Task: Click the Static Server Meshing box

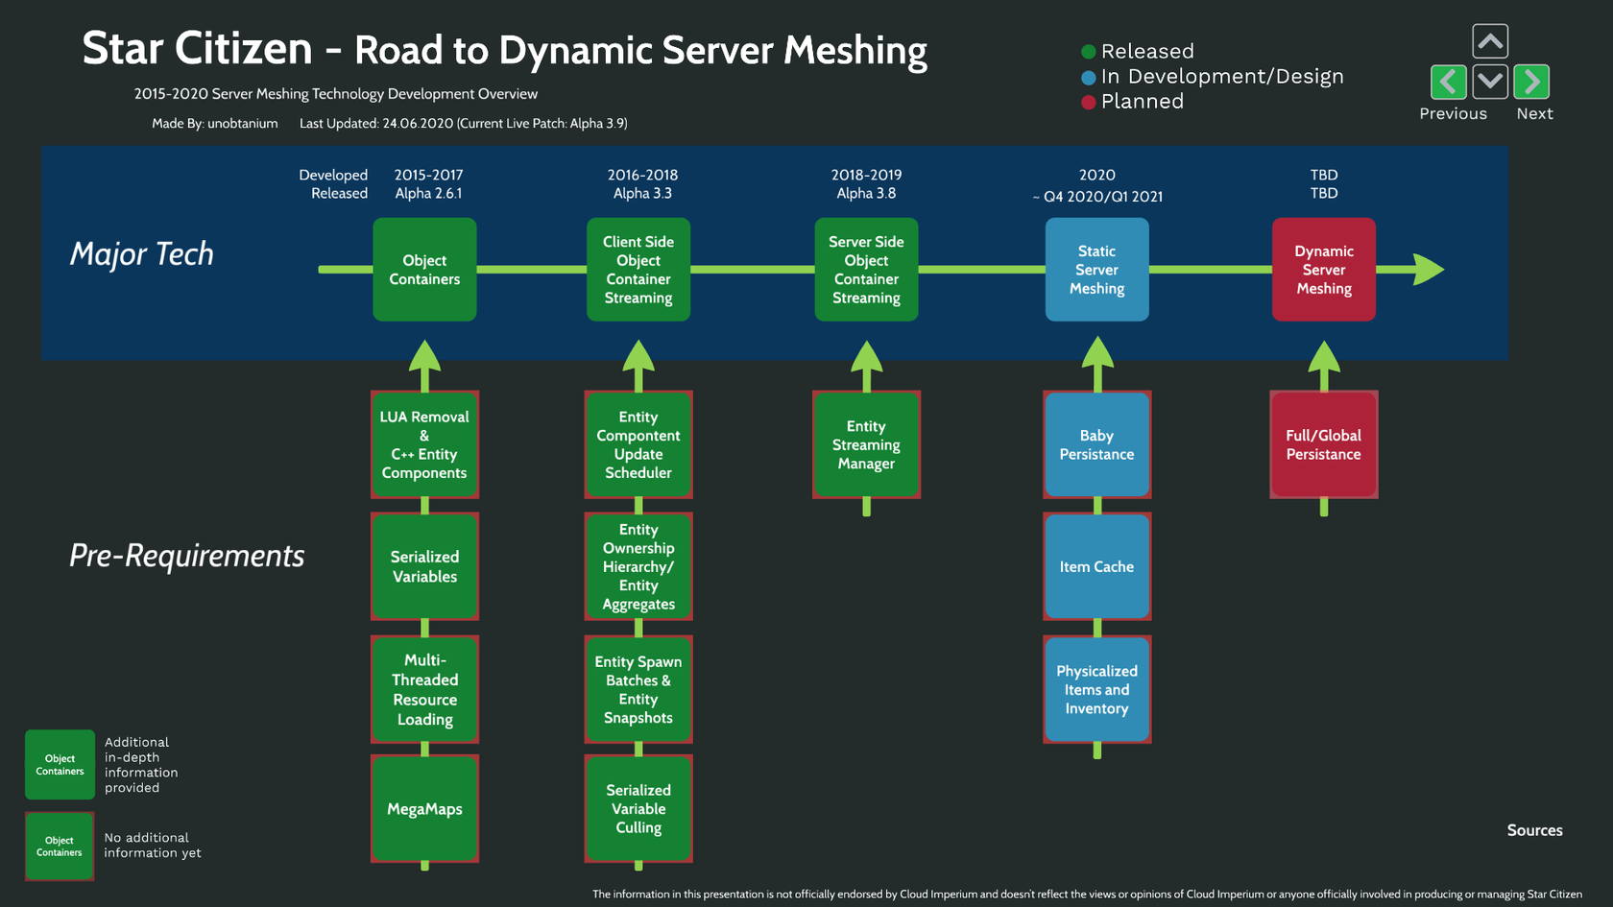Action: [x=1096, y=270]
